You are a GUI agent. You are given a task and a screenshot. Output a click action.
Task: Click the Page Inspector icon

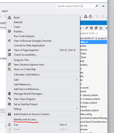point(9,50)
